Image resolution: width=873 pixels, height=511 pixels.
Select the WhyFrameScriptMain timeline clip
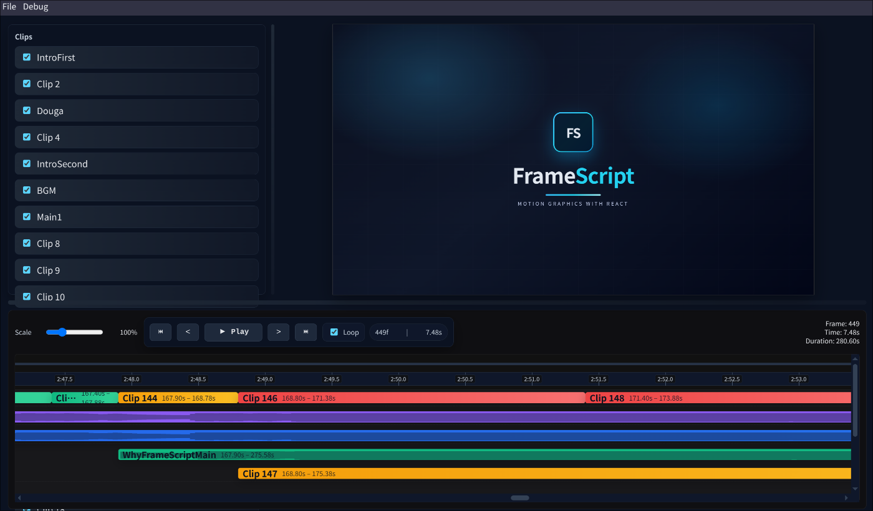[485, 454]
